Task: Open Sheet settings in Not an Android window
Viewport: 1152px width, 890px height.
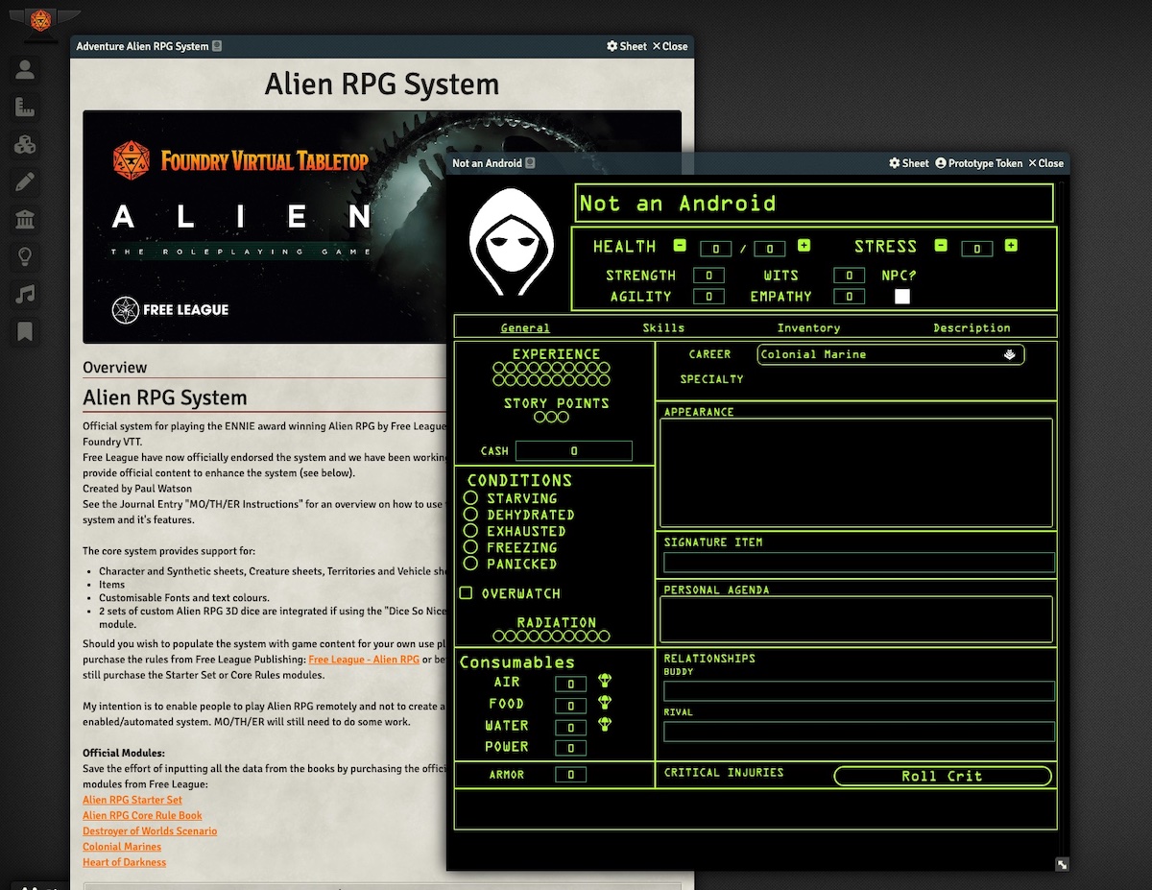Action: tap(908, 163)
